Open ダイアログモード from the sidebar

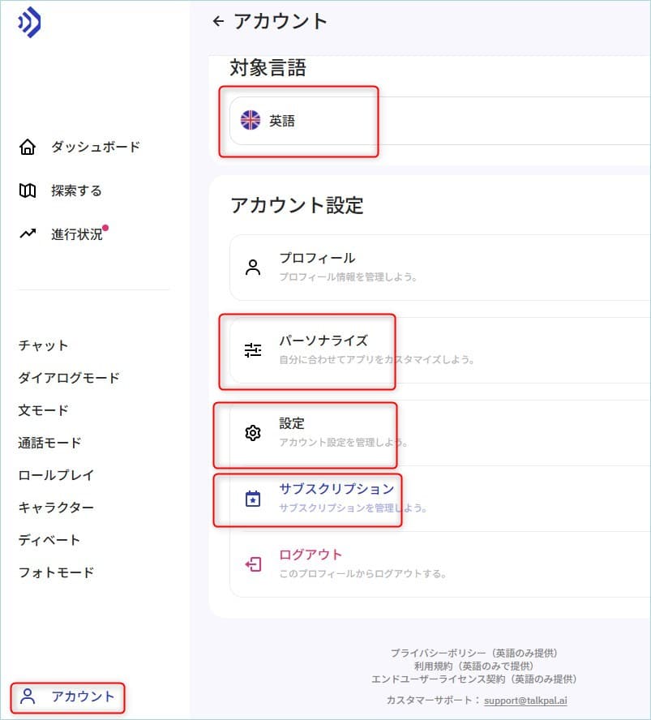pyautogui.click(x=69, y=378)
